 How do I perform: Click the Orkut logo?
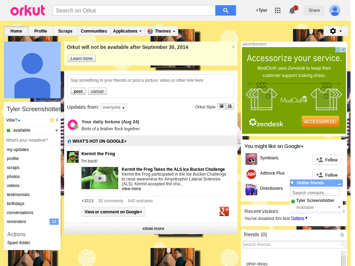[28, 11]
